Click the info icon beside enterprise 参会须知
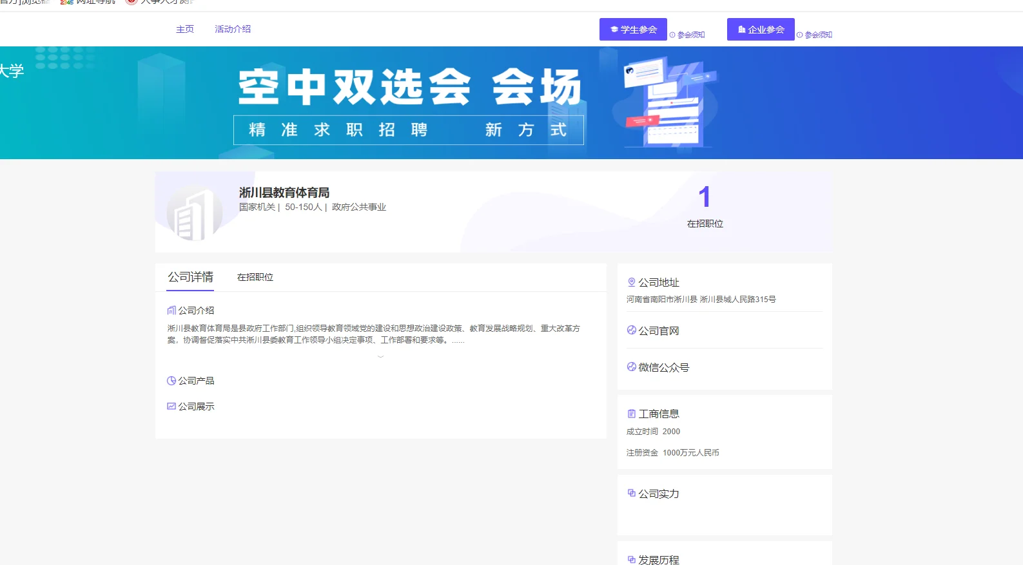 click(800, 35)
